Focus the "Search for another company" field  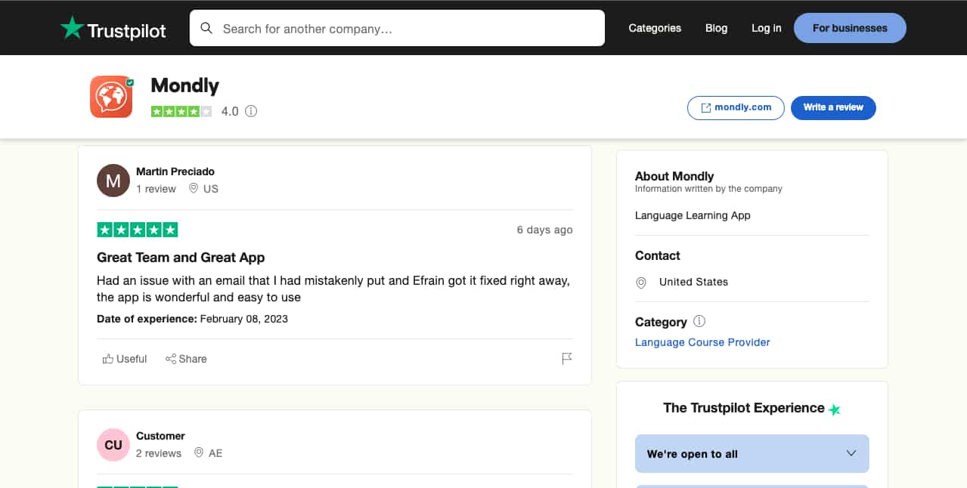pyautogui.click(x=397, y=29)
